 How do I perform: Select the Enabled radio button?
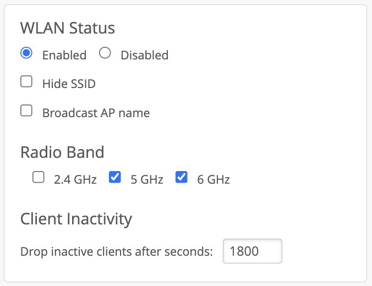point(26,53)
